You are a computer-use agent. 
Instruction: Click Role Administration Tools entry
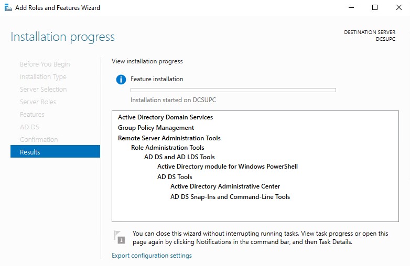tap(168, 148)
